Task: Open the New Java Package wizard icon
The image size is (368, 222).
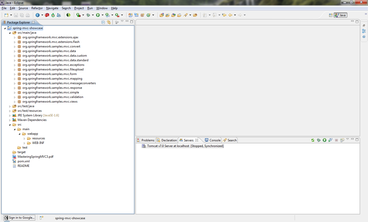Action: click(x=142, y=15)
